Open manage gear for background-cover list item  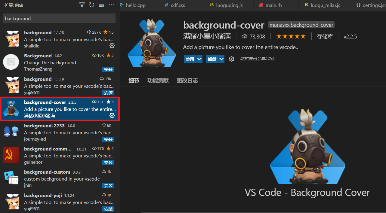[112, 115]
